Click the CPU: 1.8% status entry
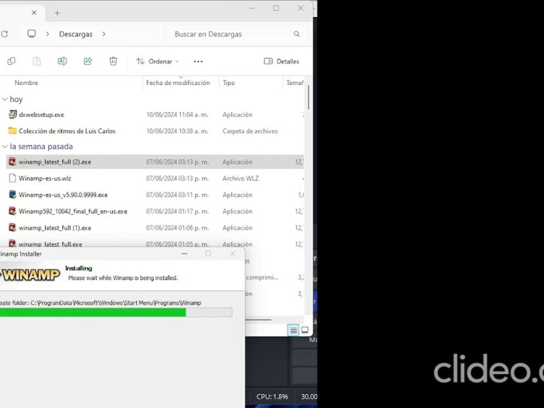 pyautogui.click(x=272, y=396)
